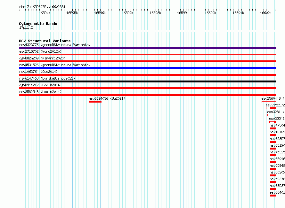
Task: Click the red esv3582548 Uddin2014 variant bar
Action: [147, 95]
